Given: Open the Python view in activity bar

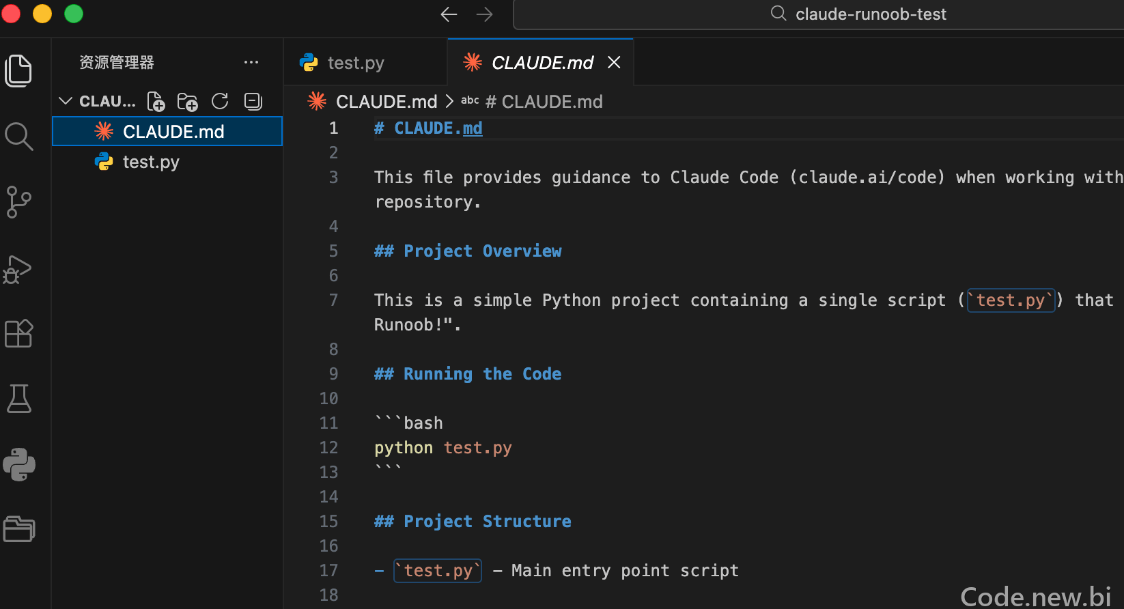Looking at the screenshot, I should coord(19,465).
